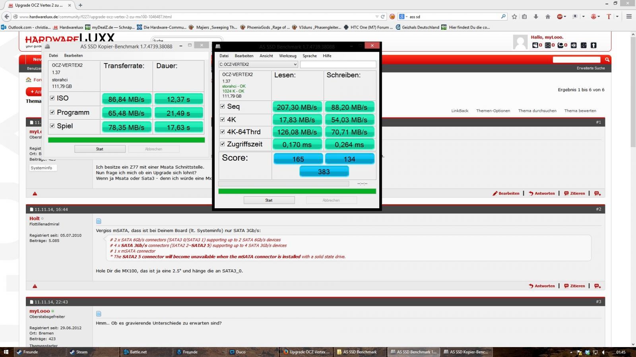Uncheck the Seq benchmark checkbox
The image size is (636, 357).
223,106
